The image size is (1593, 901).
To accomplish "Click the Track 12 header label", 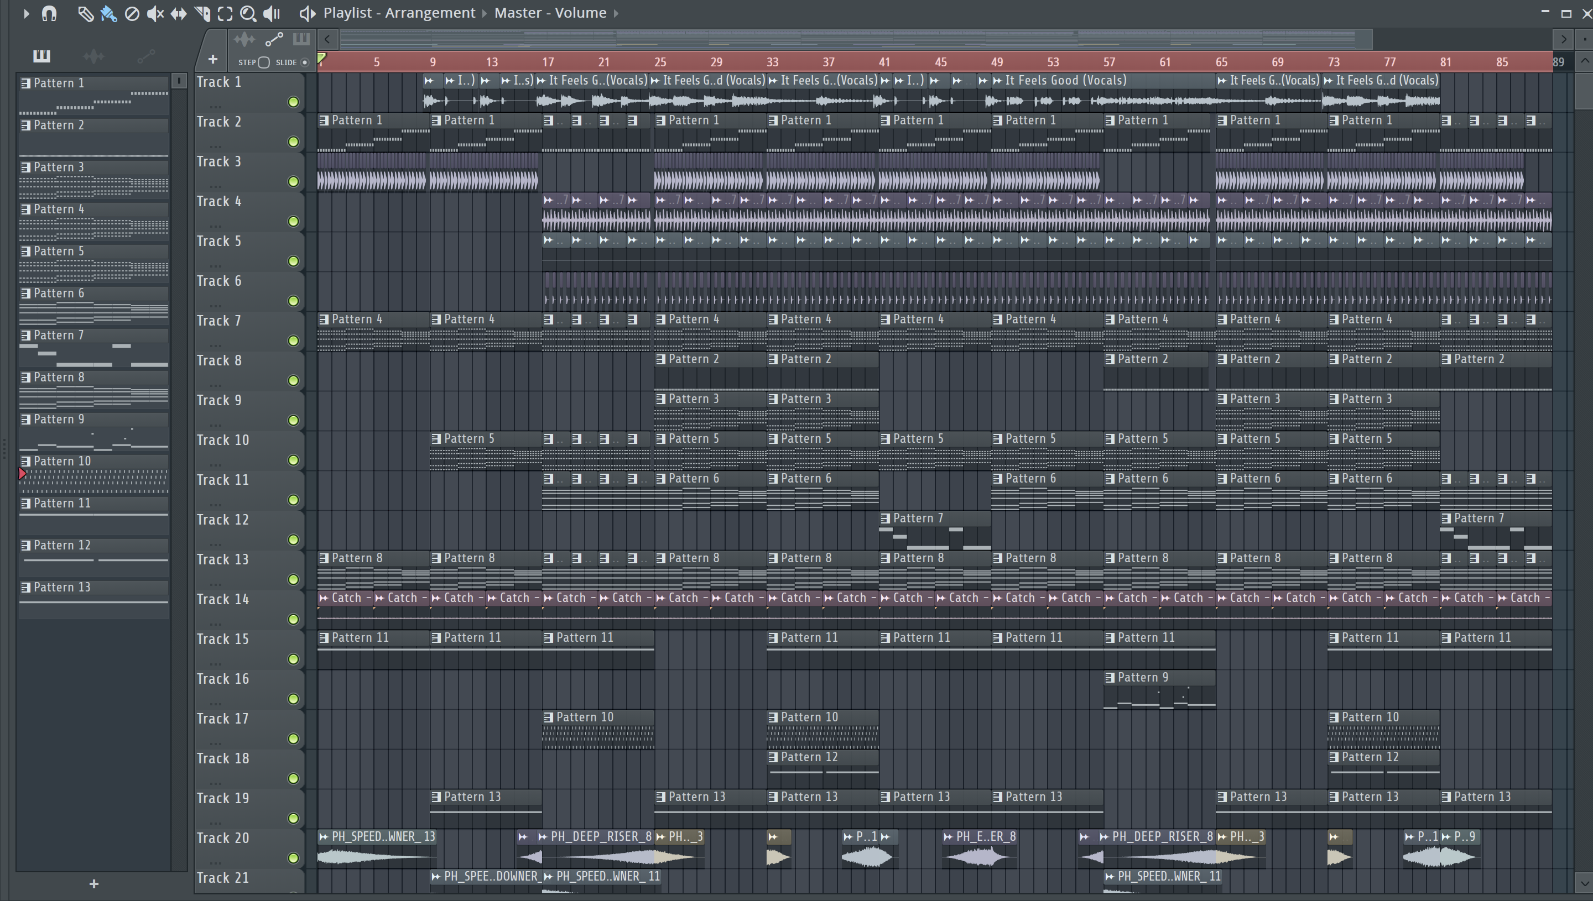I will coord(222,520).
